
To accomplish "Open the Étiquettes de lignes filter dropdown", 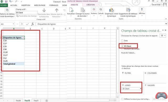I will 23,38.
